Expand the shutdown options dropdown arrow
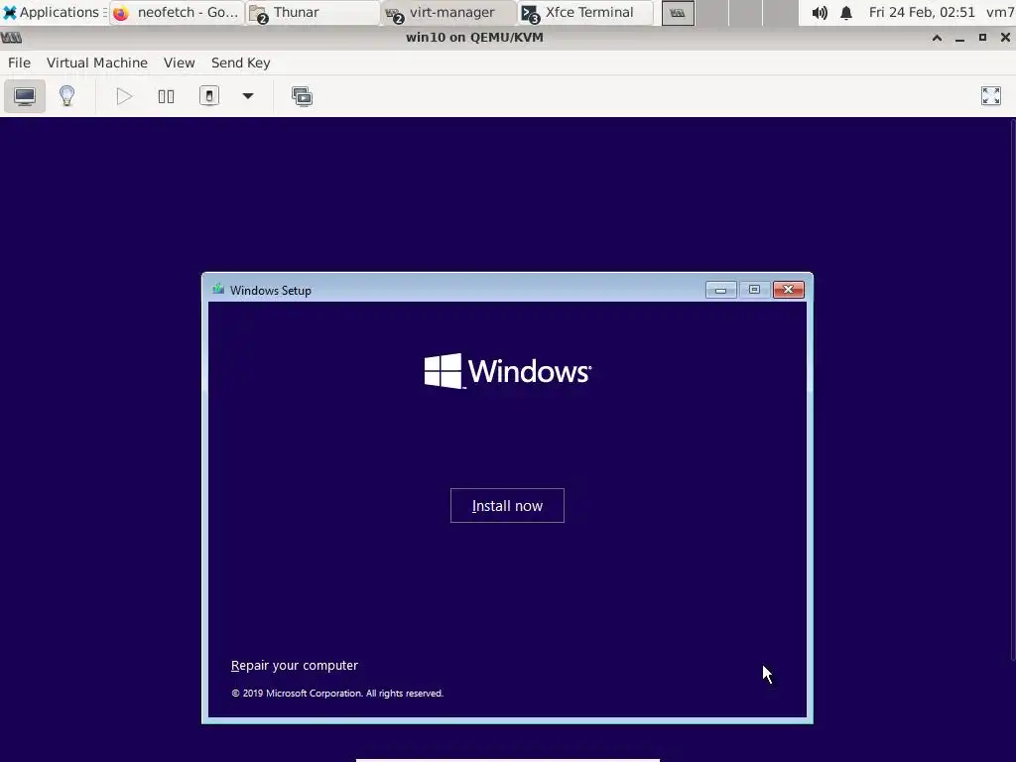The height and width of the screenshot is (762, 1016). coord(247,96)
